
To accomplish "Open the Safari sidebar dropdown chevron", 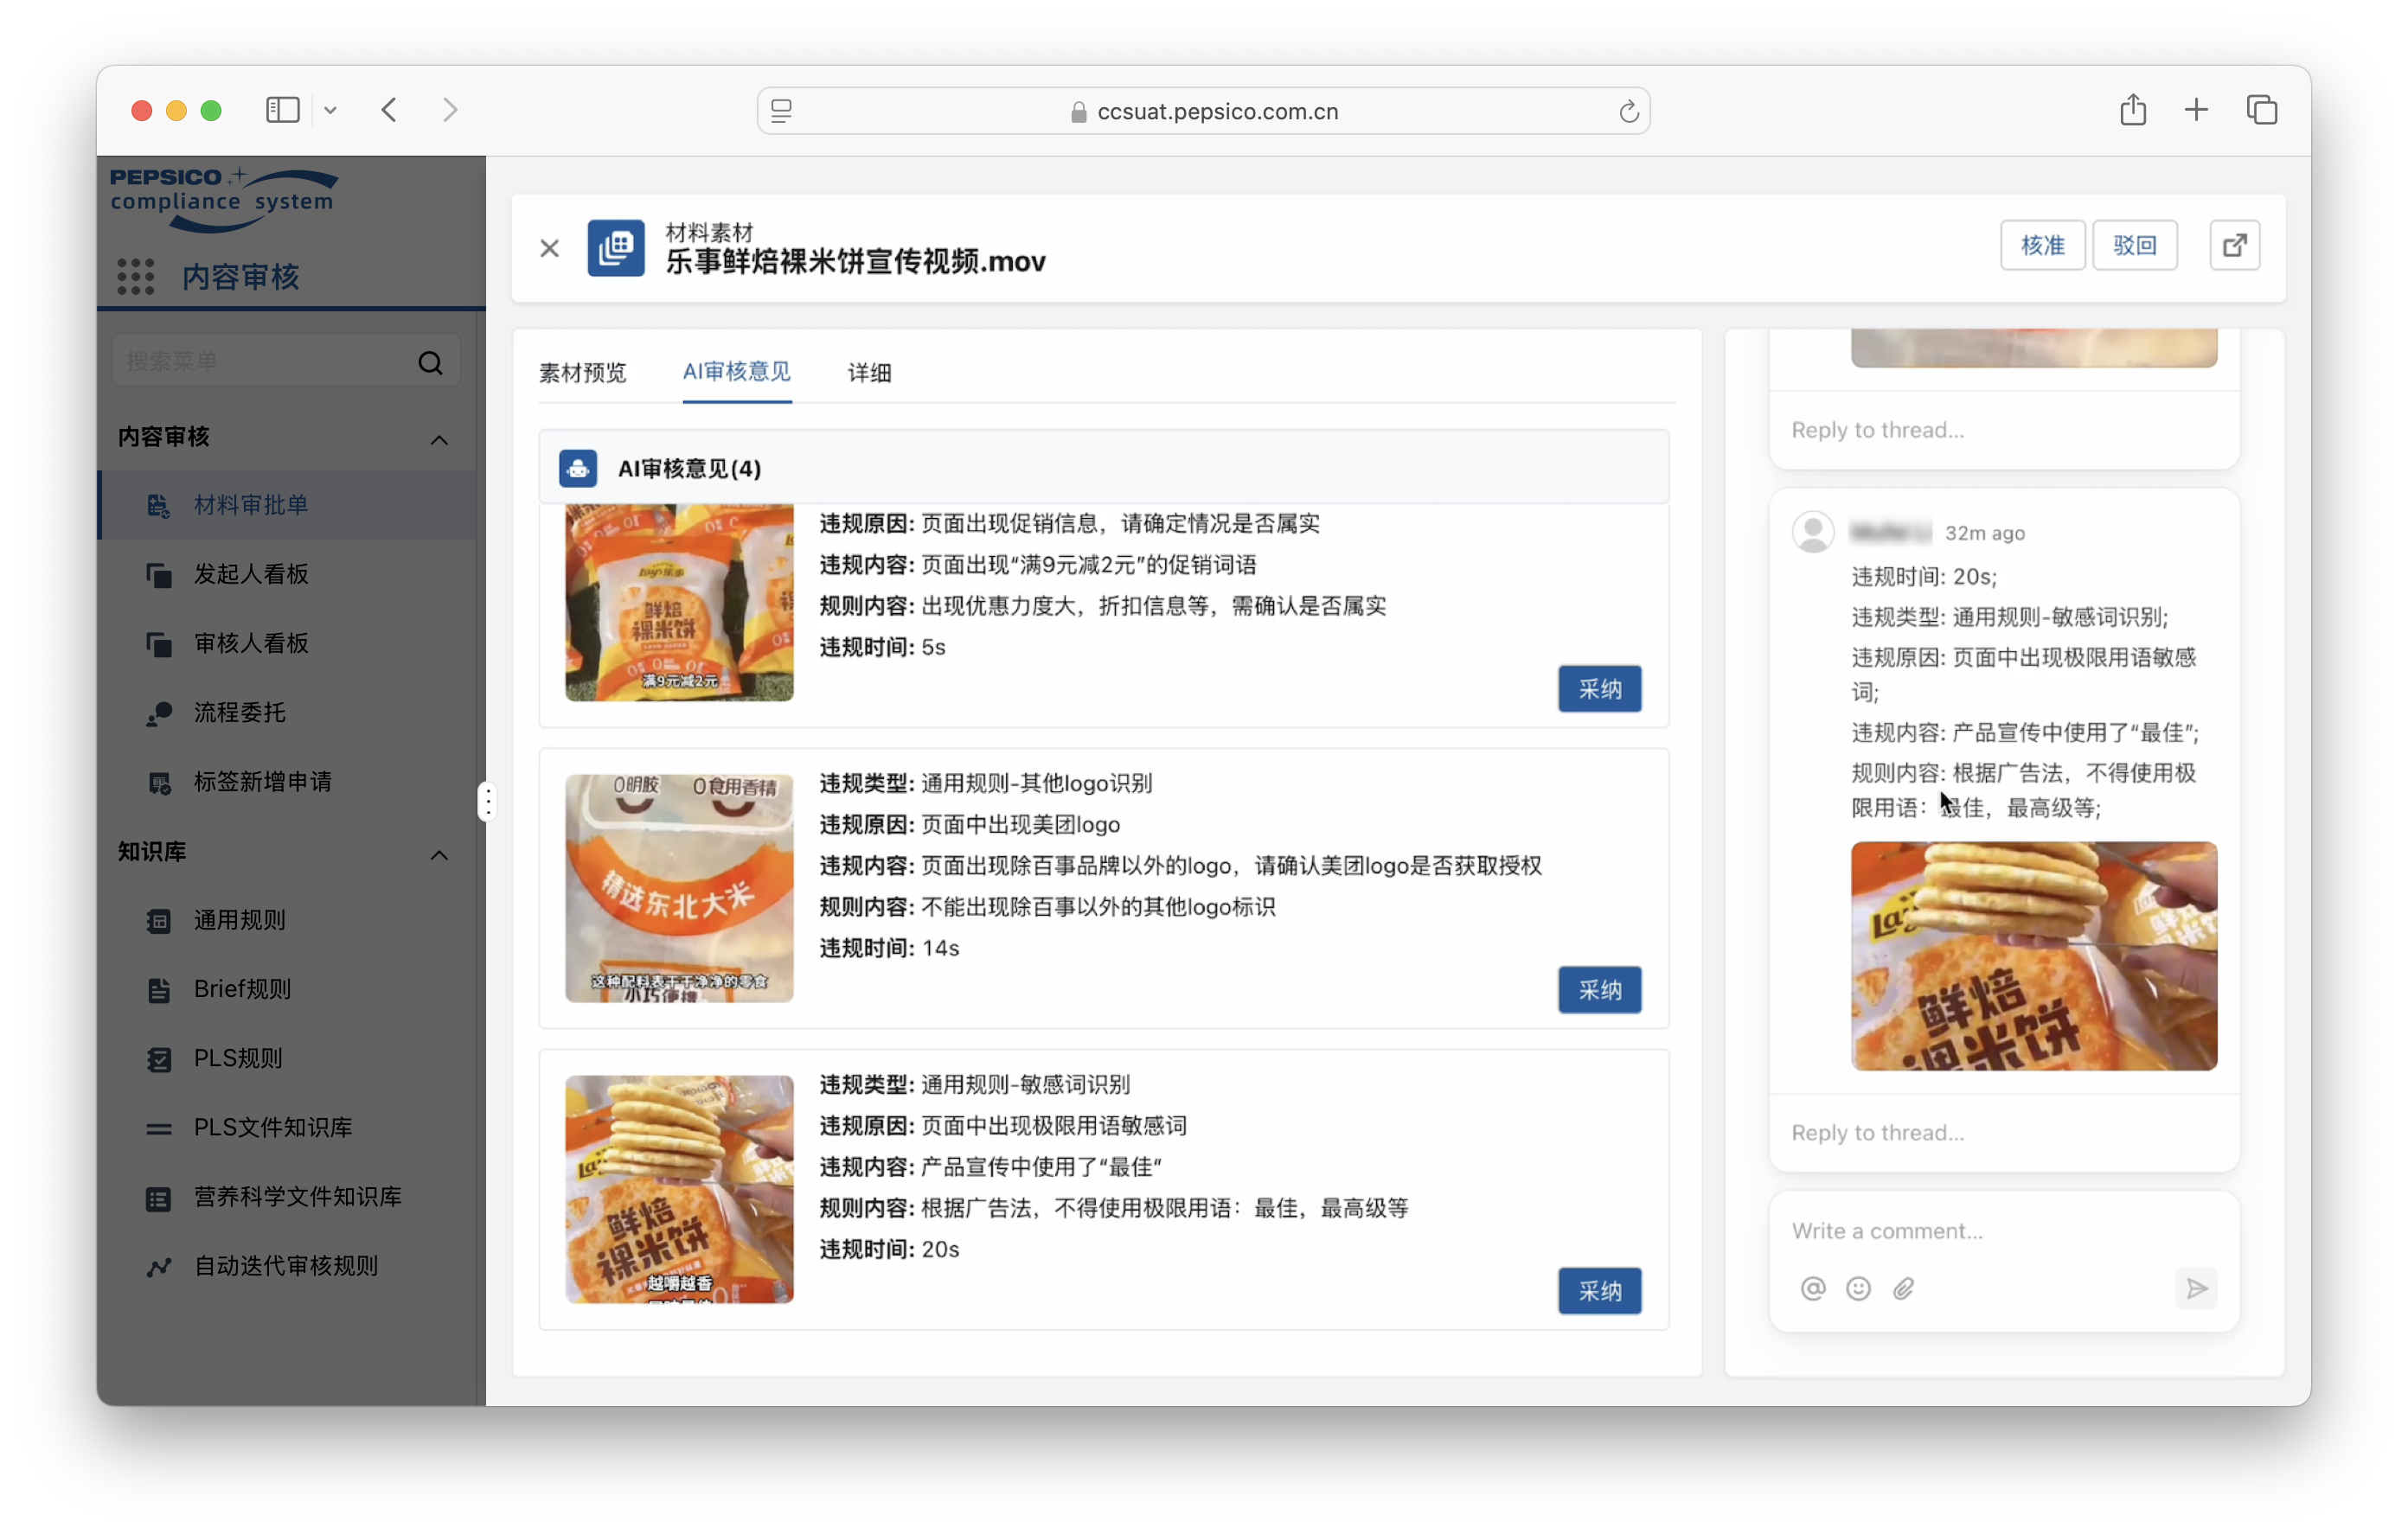I will [x=330, y=111].
